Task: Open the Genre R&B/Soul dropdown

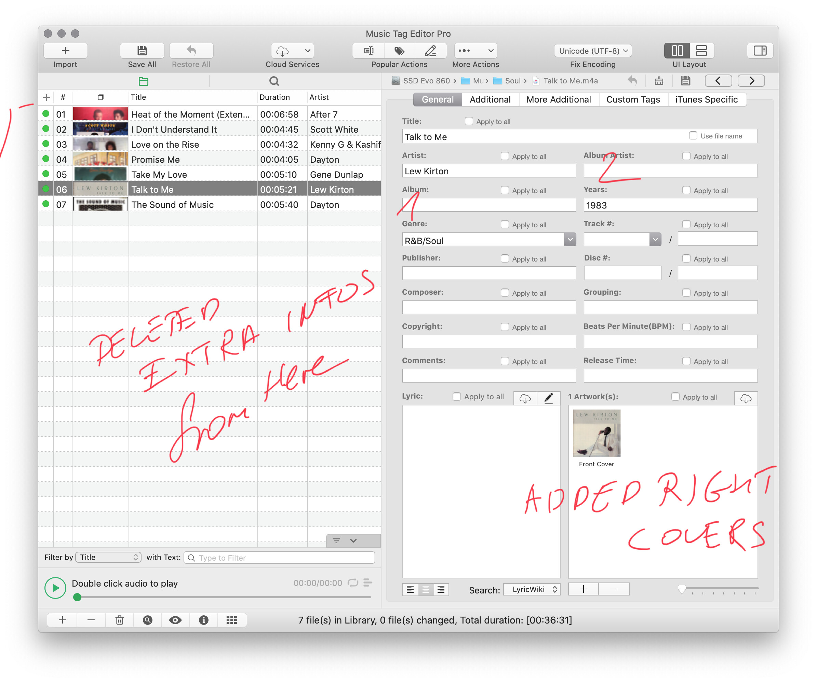Action: 570,240
